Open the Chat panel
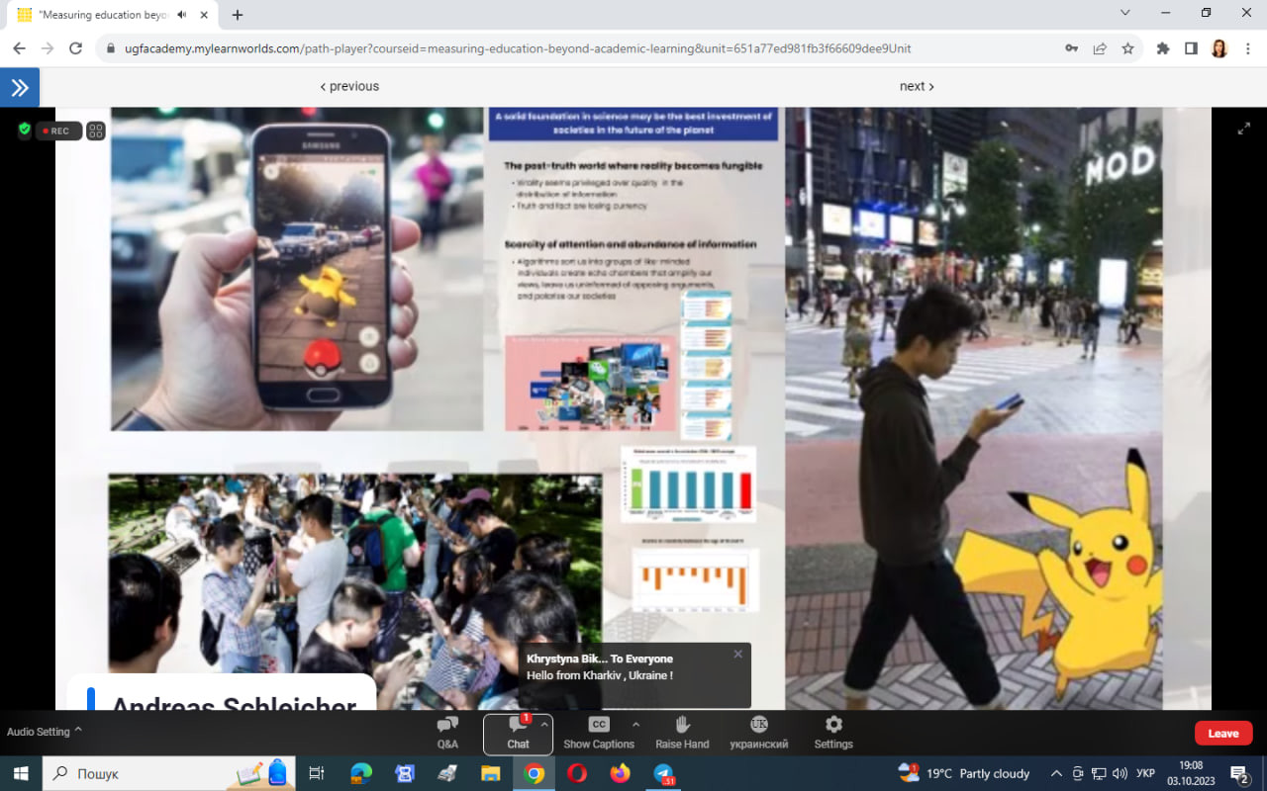 coord(518,733)
